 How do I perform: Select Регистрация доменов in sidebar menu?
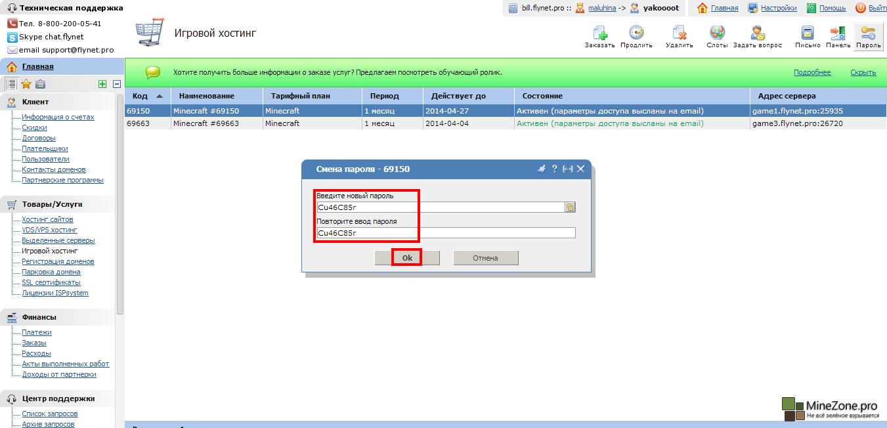(x=58, y=261)
